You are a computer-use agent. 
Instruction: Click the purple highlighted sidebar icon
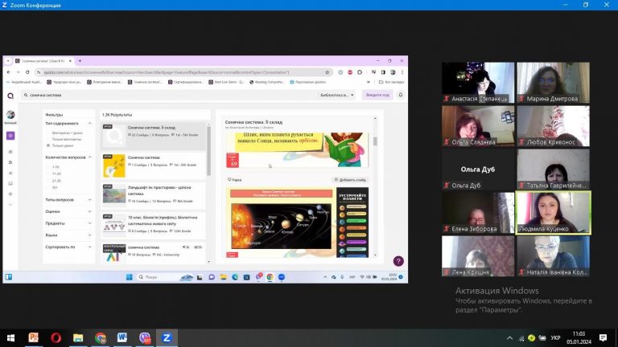click(10, 136)
